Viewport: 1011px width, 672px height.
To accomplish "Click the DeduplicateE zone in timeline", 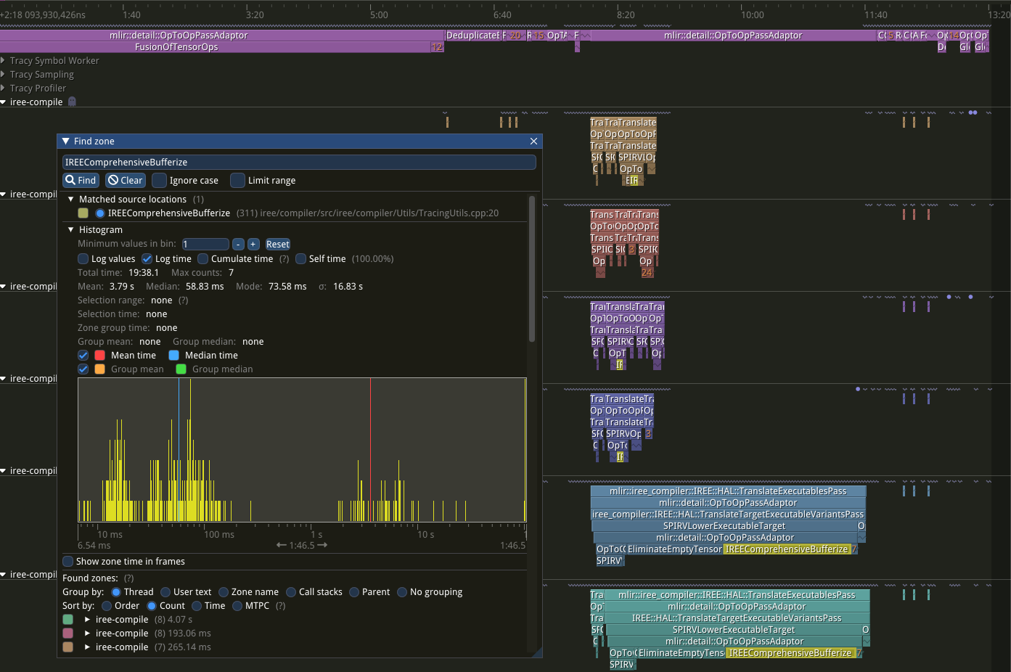I will pos(472,35).
